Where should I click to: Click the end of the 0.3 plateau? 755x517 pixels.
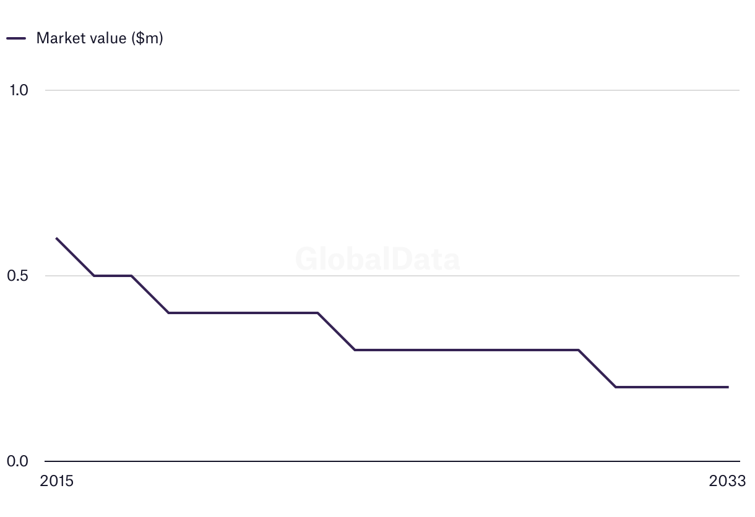click(x=579, y=350)
